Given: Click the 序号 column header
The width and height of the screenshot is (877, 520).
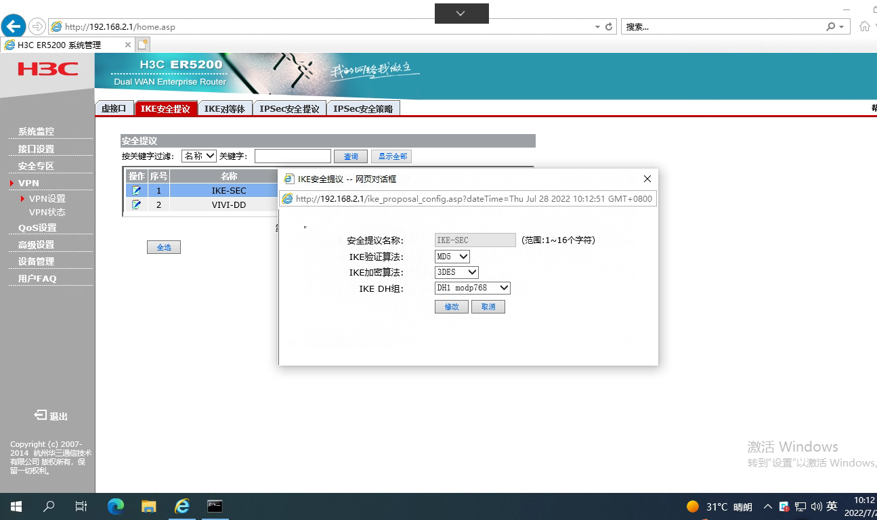Looking at the screenshot, I should [x=158, y=176].
